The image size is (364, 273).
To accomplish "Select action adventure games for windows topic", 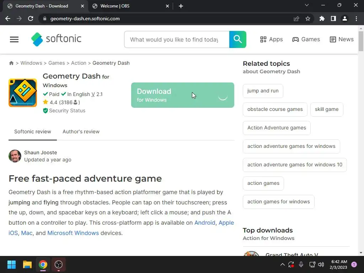I will [291, 146].
